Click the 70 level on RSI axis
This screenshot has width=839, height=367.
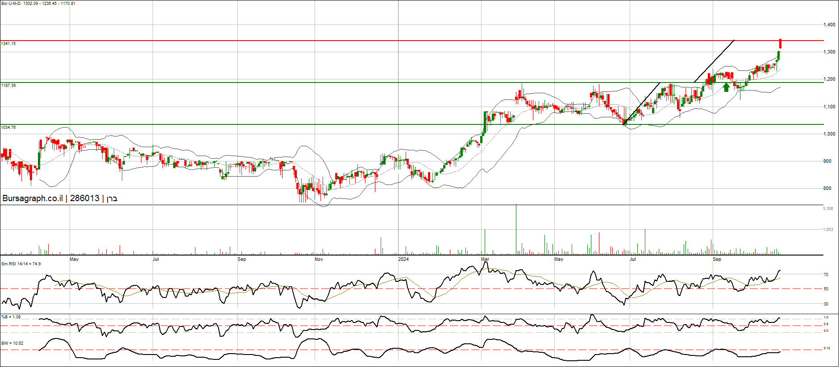[826, 275]
